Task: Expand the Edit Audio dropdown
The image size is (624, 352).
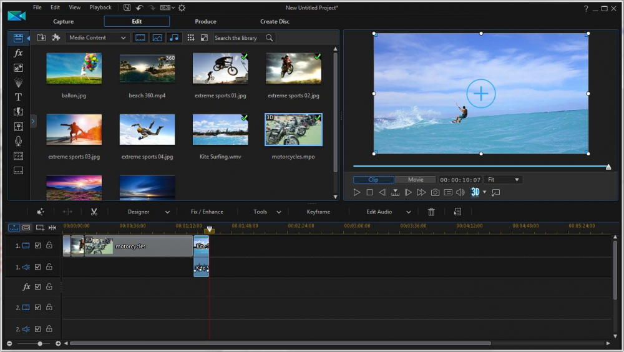Action: pos(389,212)
